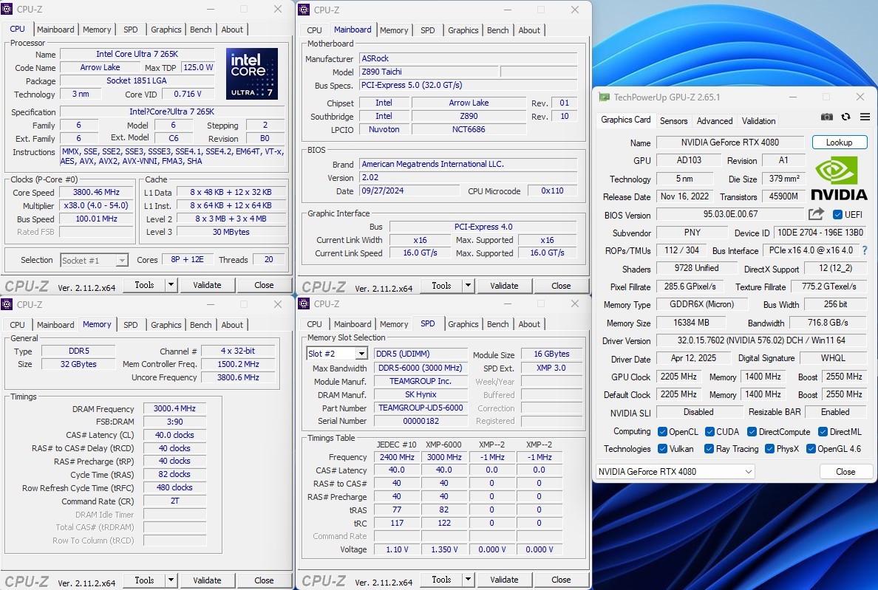Click the title bar icon of the CPU-Z SPD window
This screenshot has height=590, width=878.
pyautogui.click(x=304, y=303)
